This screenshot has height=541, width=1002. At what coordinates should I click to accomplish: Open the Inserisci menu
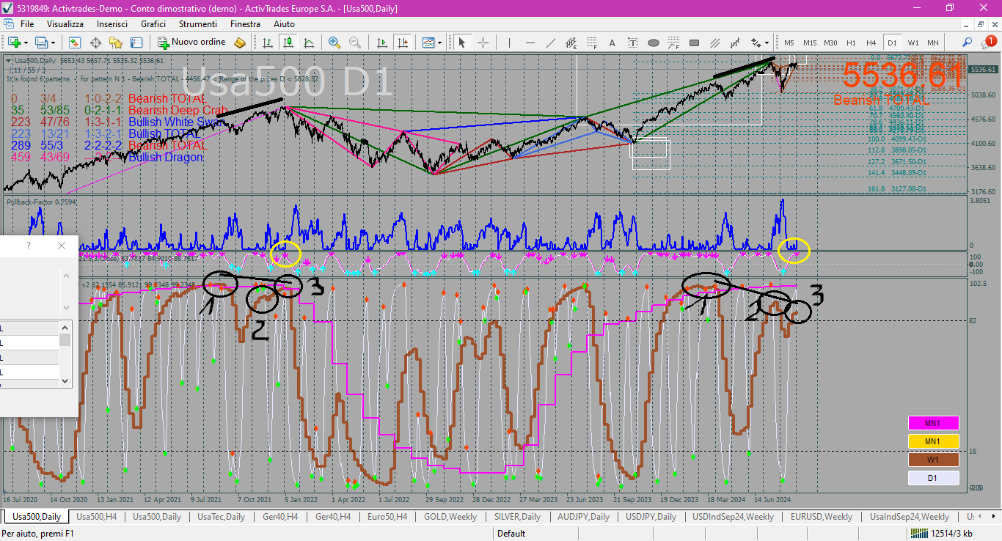[x=112, y=24]
